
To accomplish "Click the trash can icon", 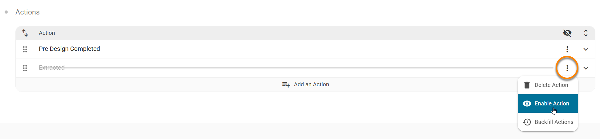I will coord(527,85).
